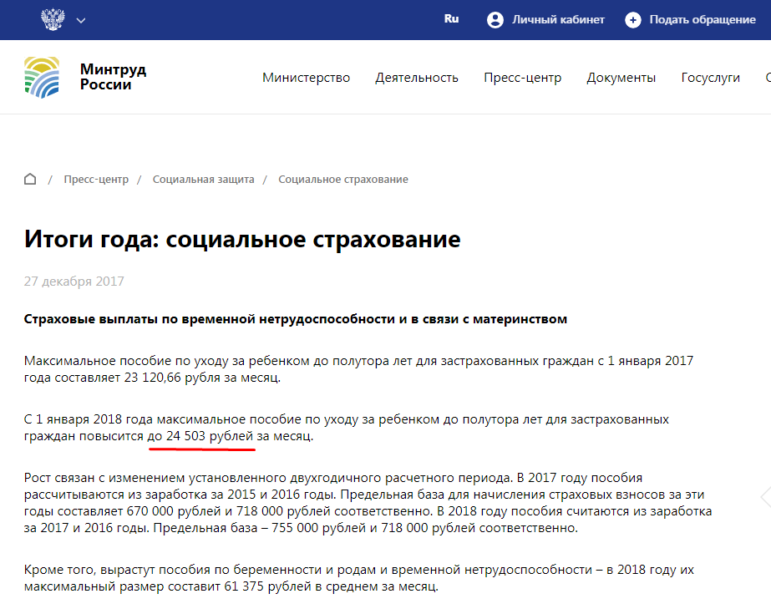Click the Russian coat of arms emblem

tap(52, 19)
